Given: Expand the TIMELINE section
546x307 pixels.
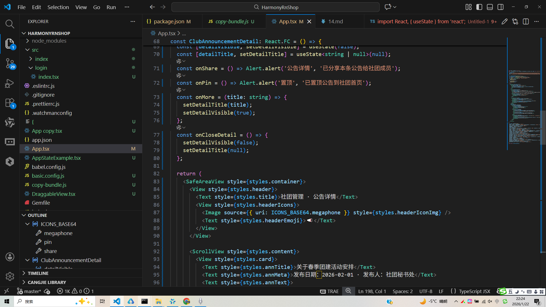Looking at the screenshot, I should [x=38, y=273].
